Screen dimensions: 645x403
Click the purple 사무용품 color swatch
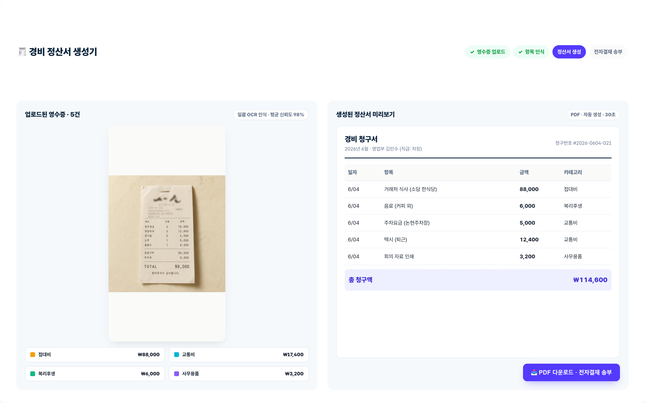coord(177,374)
